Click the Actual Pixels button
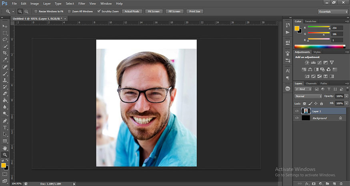Screen dimensions: 350x186 point(132,11)
